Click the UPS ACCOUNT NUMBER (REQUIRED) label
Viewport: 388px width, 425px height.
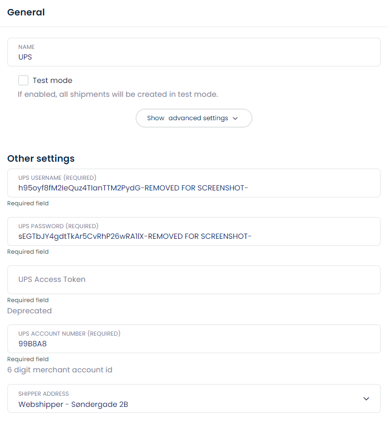(x=69, y=334)
